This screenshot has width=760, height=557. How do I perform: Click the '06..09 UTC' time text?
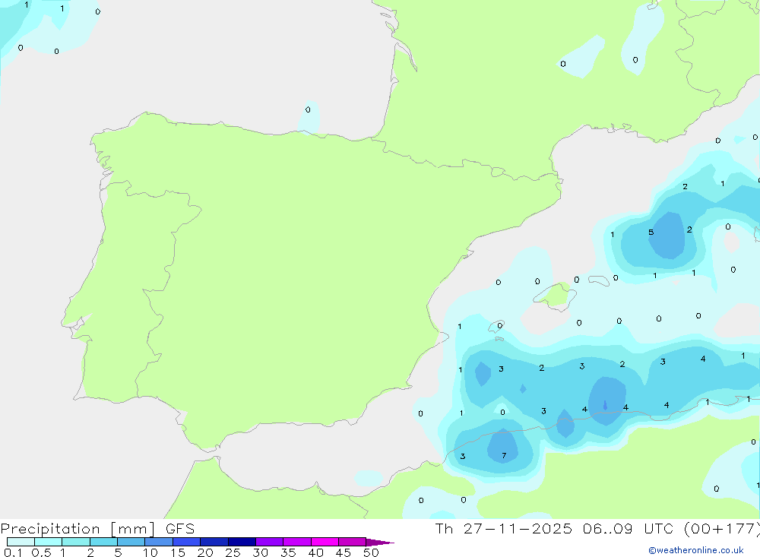tap(629, 529)
